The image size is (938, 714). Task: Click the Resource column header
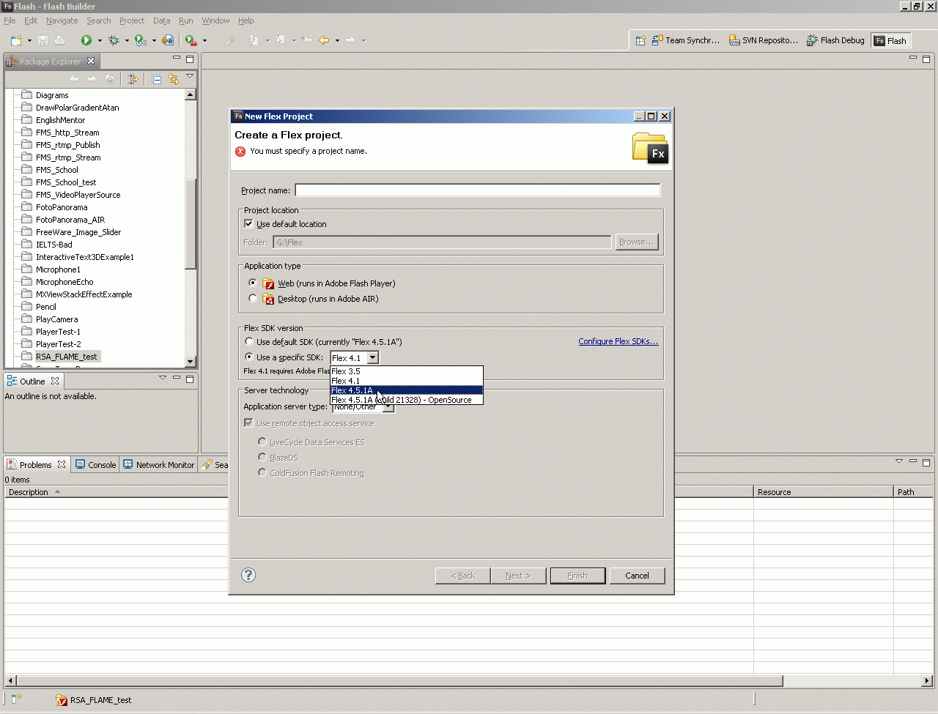click(x=824, y=492)
